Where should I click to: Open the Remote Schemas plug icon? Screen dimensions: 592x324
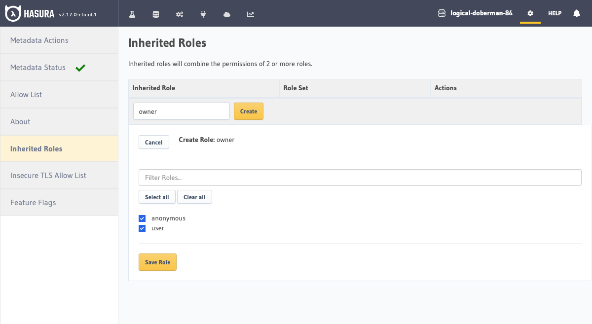203,14
